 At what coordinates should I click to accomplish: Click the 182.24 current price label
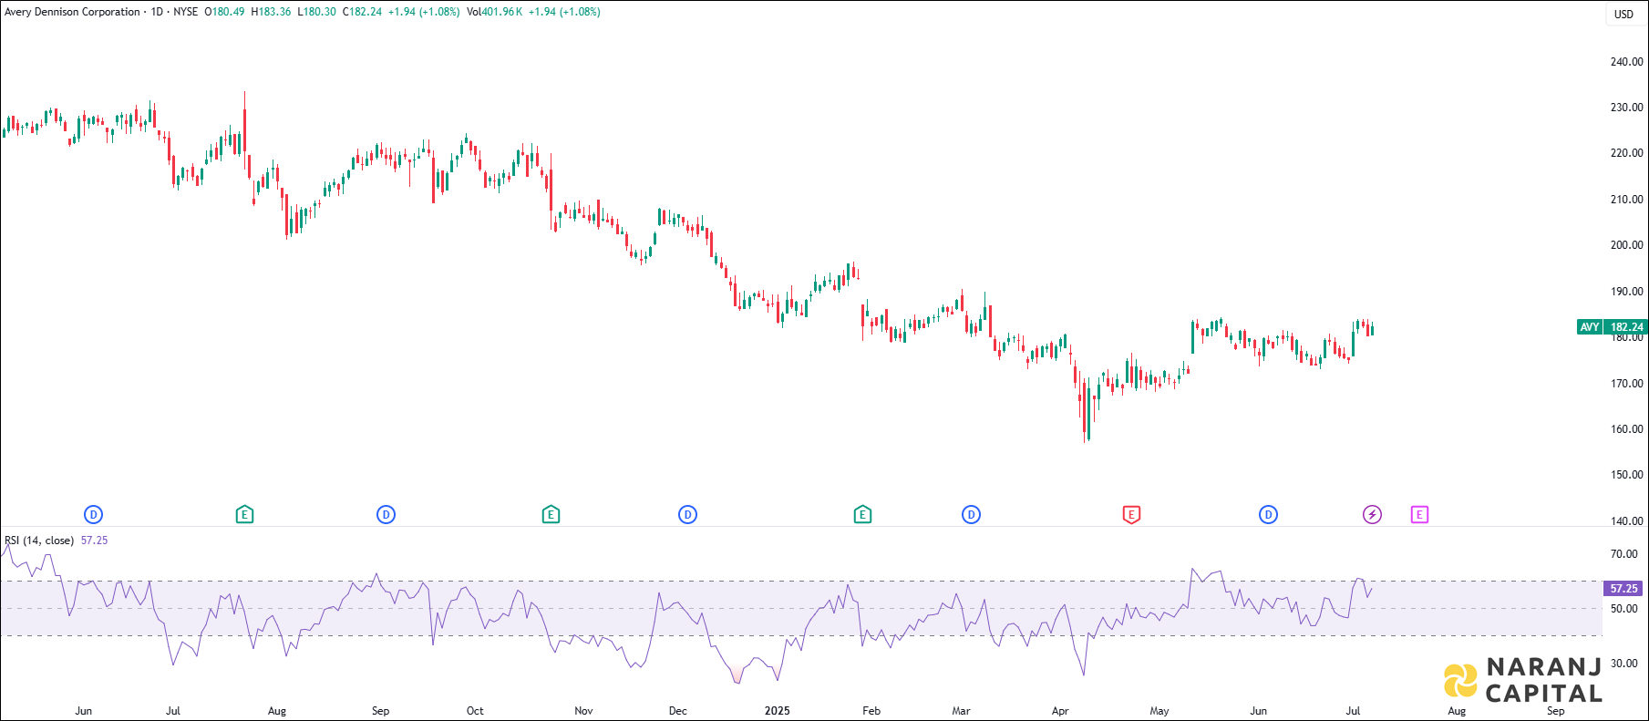tap(1626, 327)
